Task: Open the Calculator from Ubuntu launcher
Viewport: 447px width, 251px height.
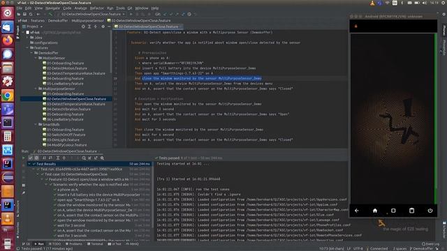Action: click(8, 137)
